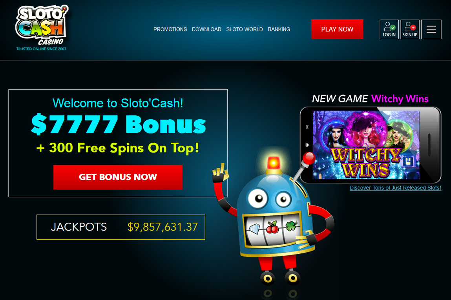The width and height of the screenshot is (451, 300).
Task: Follow the Discover Tons of Just Released Slots link
Action: tap(395, 187)
